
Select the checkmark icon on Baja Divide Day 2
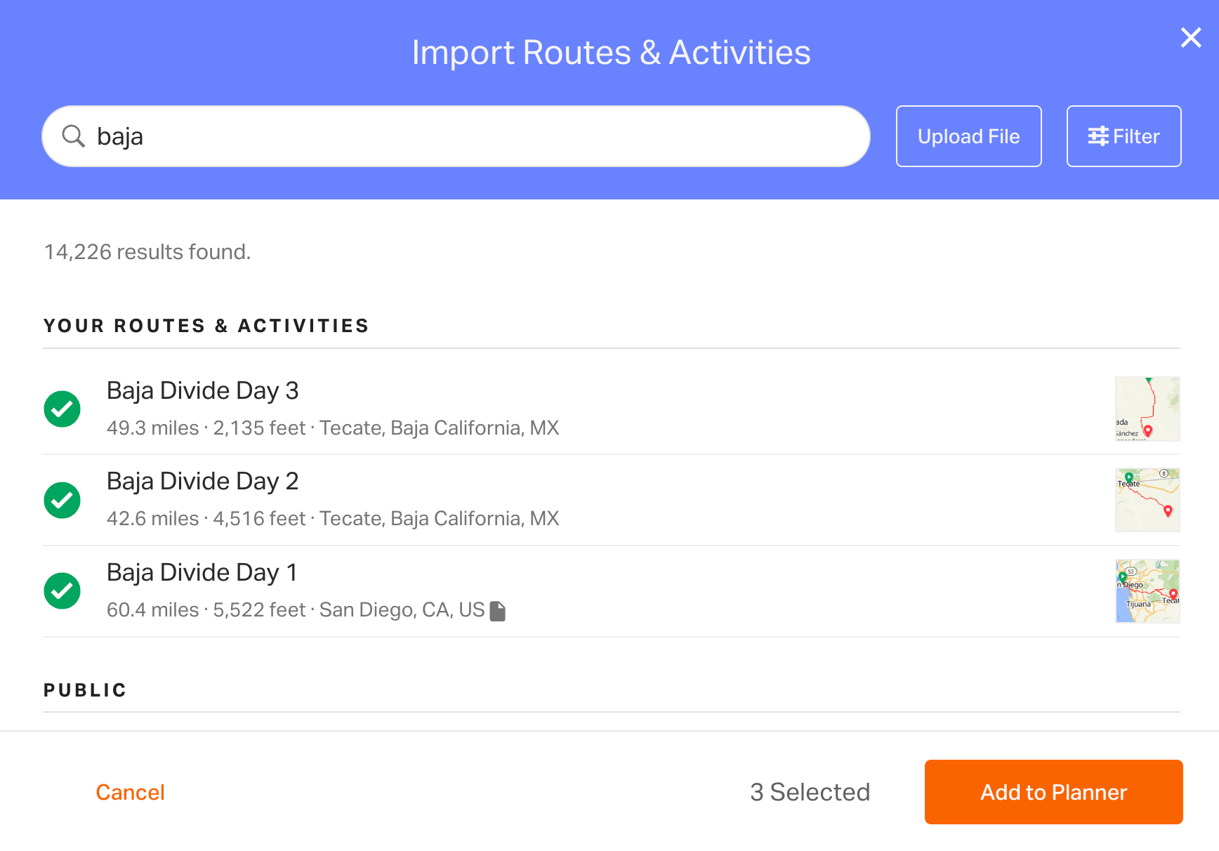pyautogui.click(x=62, y=499)
